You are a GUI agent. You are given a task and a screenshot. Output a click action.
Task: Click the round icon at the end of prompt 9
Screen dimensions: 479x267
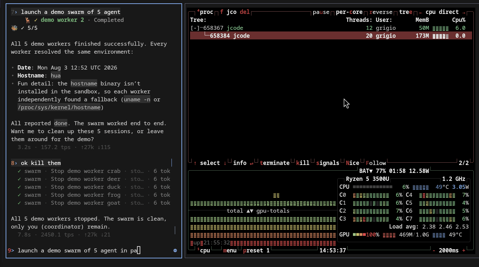point(175,250)
